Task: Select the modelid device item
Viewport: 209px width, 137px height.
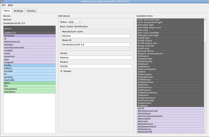Action: (x=29, y=51)
